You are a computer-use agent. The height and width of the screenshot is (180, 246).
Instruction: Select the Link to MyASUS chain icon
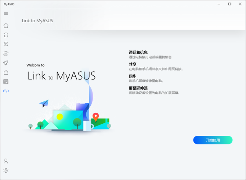pos(6,91)
